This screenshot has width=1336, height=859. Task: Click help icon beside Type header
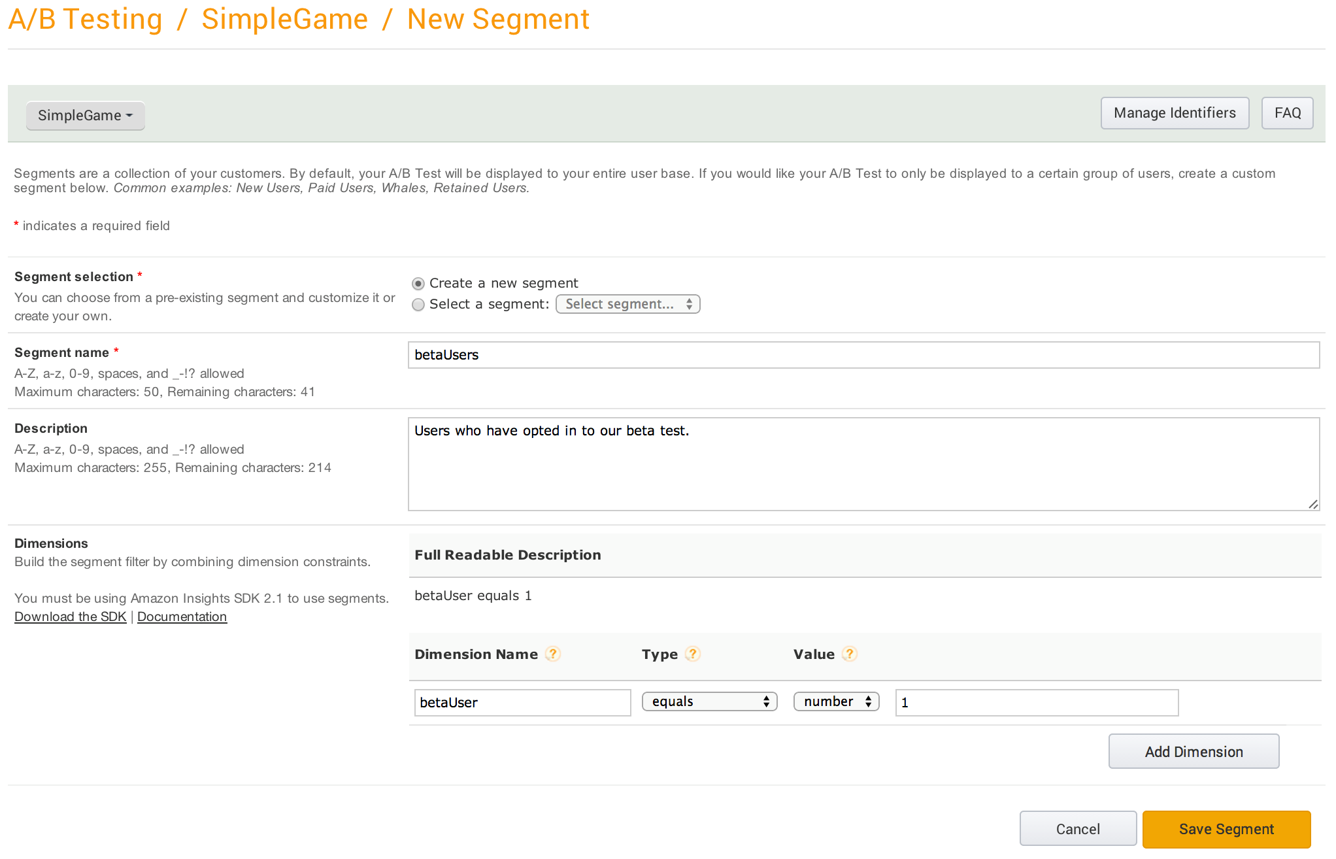tap(693, 654)
